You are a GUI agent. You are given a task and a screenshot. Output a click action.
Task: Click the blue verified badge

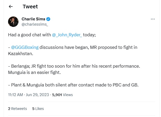click(48, 19)
